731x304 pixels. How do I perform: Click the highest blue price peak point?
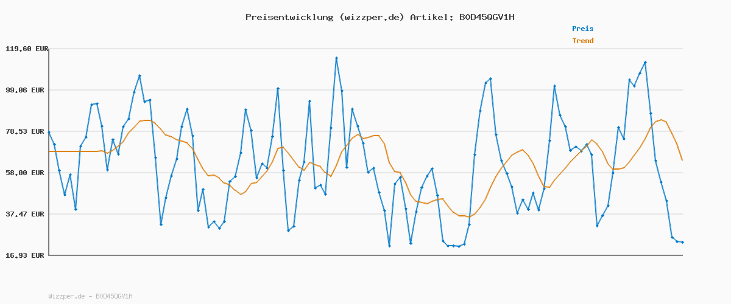click(336, 58)
